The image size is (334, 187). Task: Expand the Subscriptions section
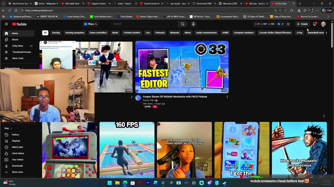tap(14, 68)
